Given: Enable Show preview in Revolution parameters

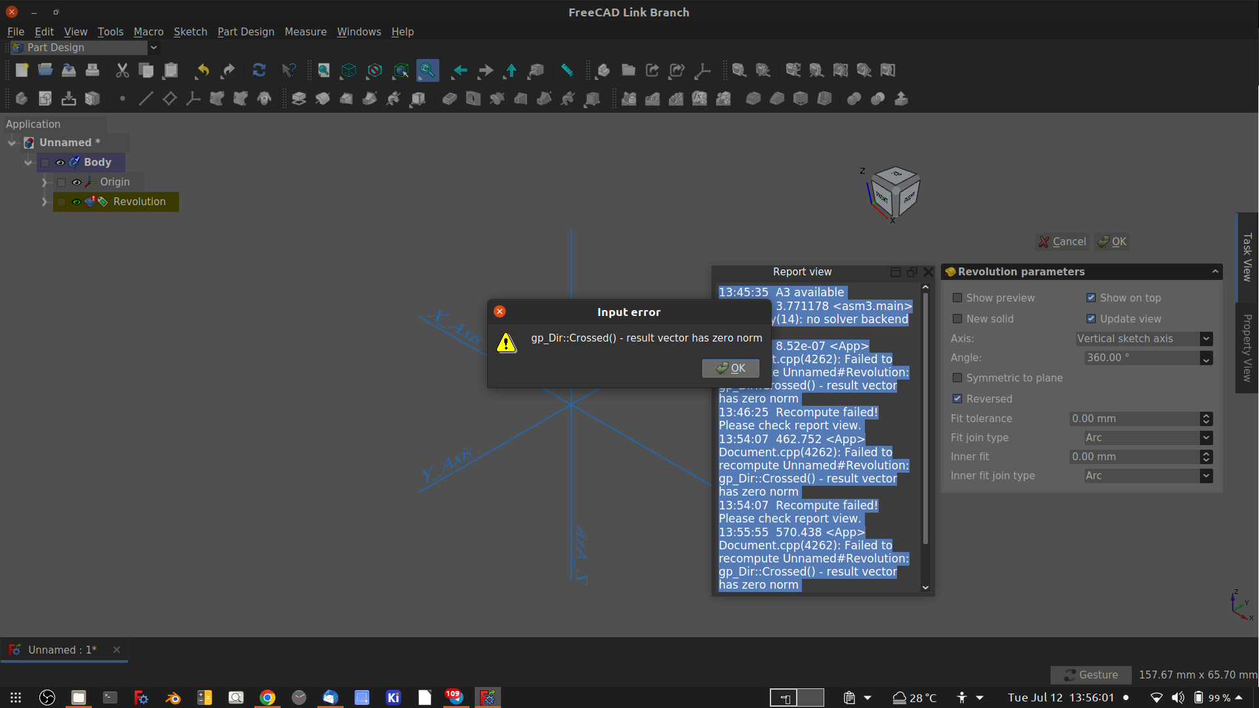Looking at the screenshot, I should pyautogui.click(x=958, y=298).
